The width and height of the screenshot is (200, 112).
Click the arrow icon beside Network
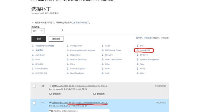coord(103,55)
